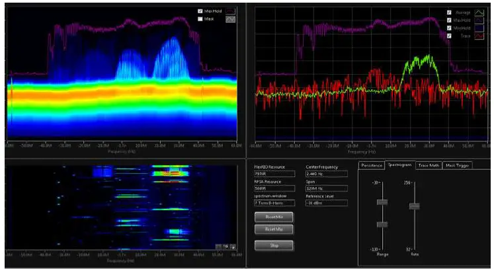
Task: Click the Rate slider handle
Action: 414,206
